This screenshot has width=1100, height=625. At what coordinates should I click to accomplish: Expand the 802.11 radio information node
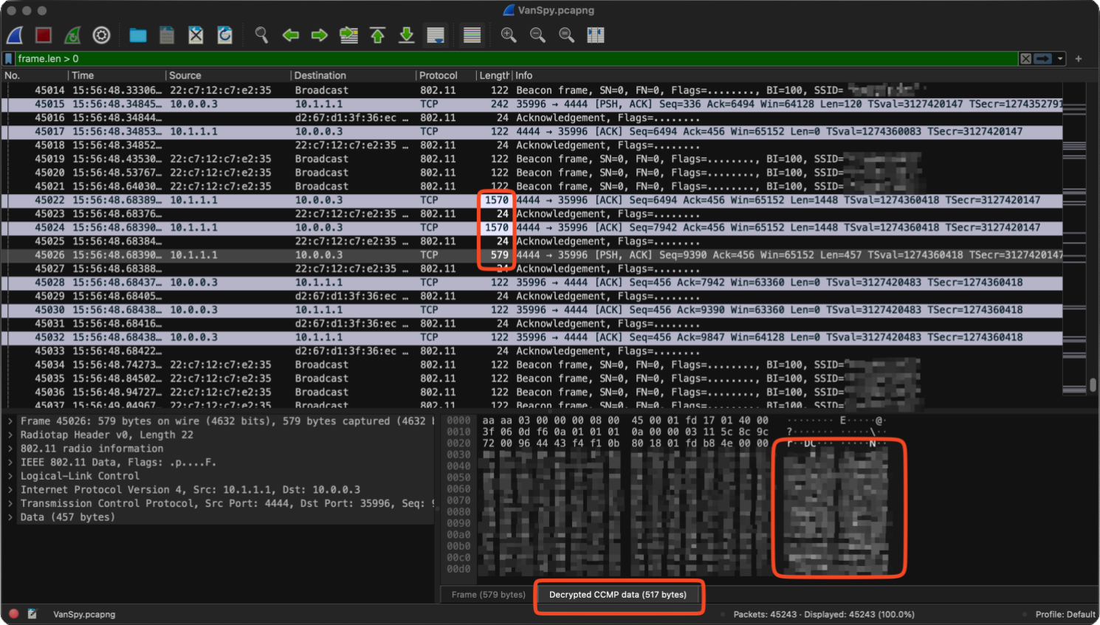coord(10,449)
